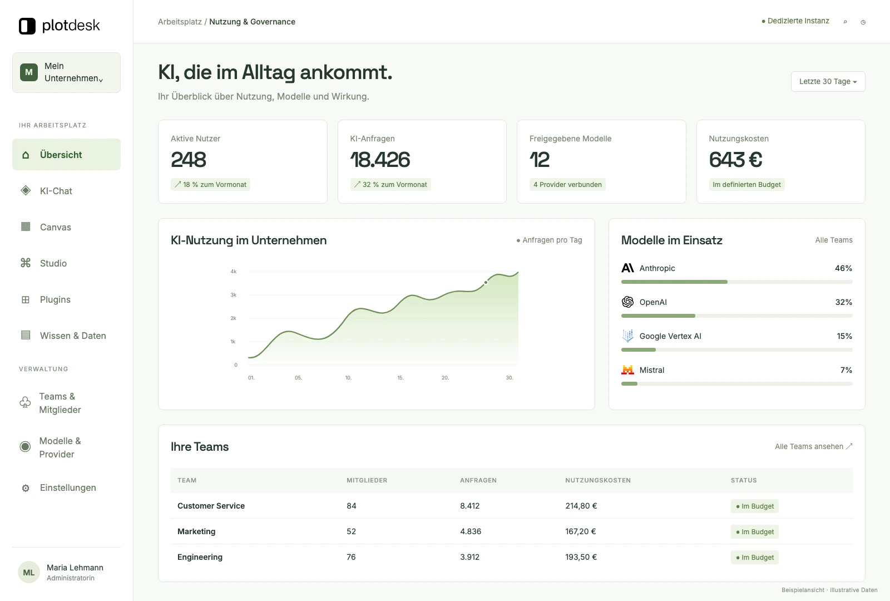Click the Anfragen pro Tag chart legend

click(549, 240)
